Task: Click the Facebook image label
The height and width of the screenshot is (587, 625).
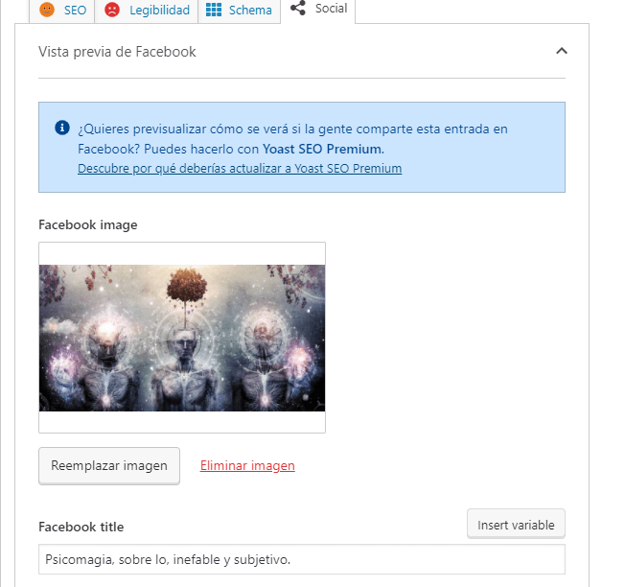Action: click(88, 224)
